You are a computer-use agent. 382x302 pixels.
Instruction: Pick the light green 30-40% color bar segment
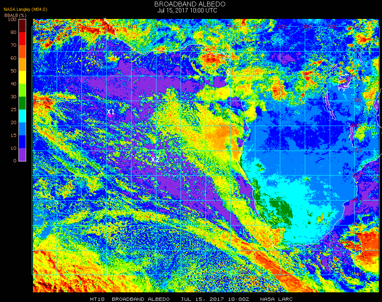tap(23, 90)
